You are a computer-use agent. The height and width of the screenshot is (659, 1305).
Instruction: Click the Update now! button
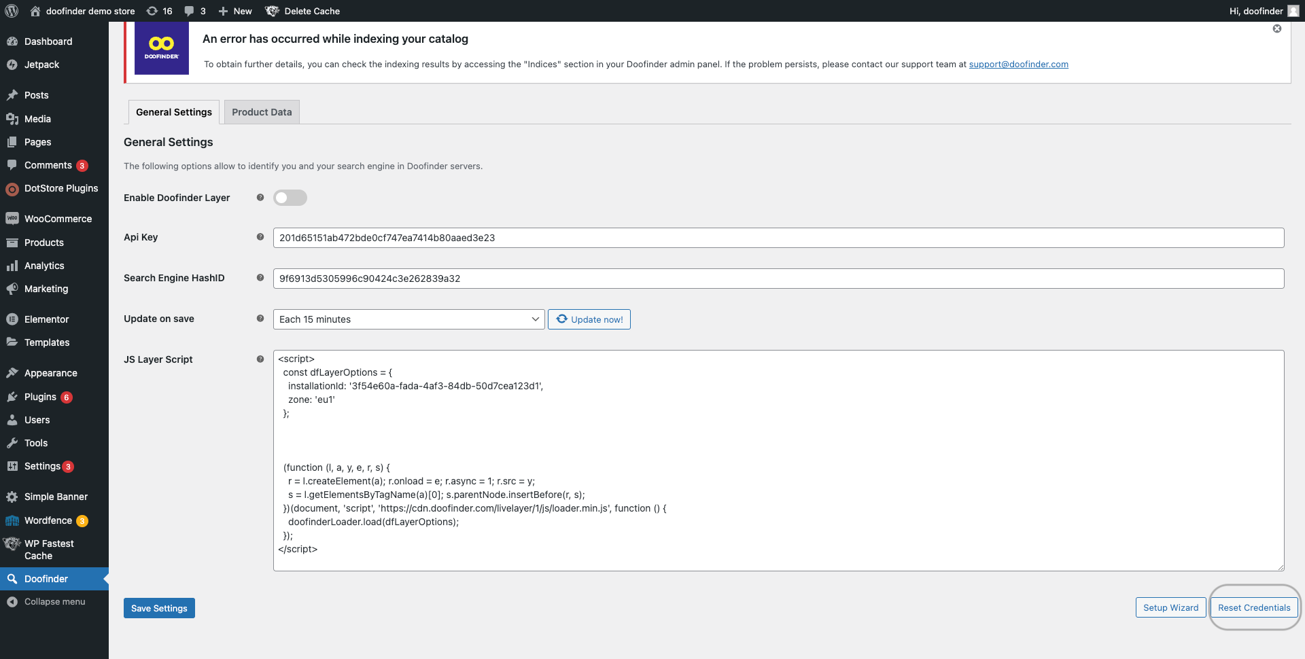tap(589, 319)
